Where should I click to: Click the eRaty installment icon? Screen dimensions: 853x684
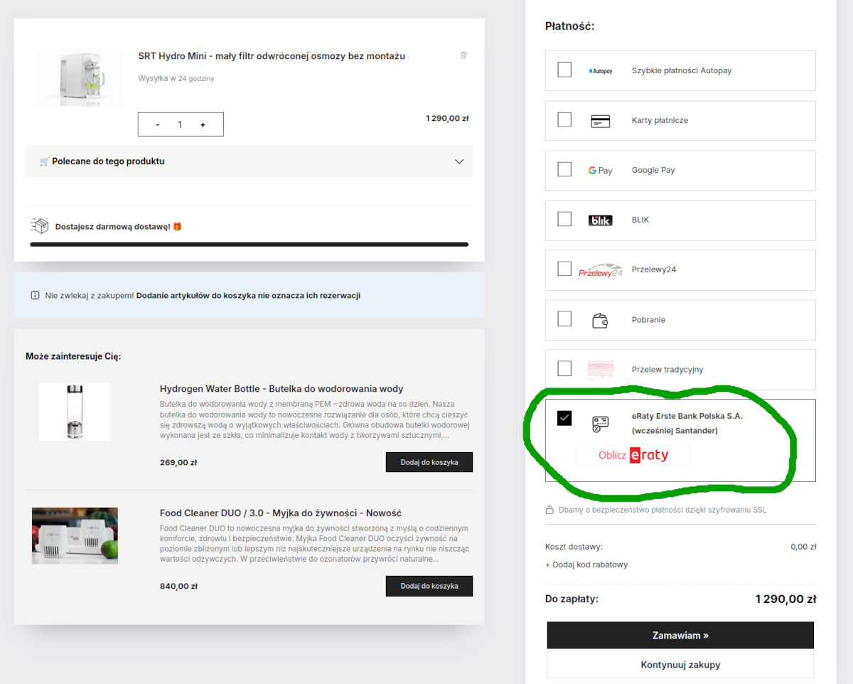pos(601,424)
